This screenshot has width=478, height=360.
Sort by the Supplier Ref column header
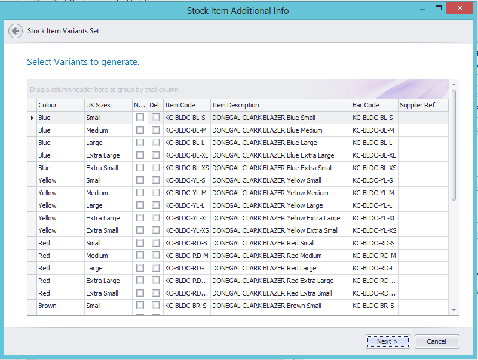(x=423, y=105)
